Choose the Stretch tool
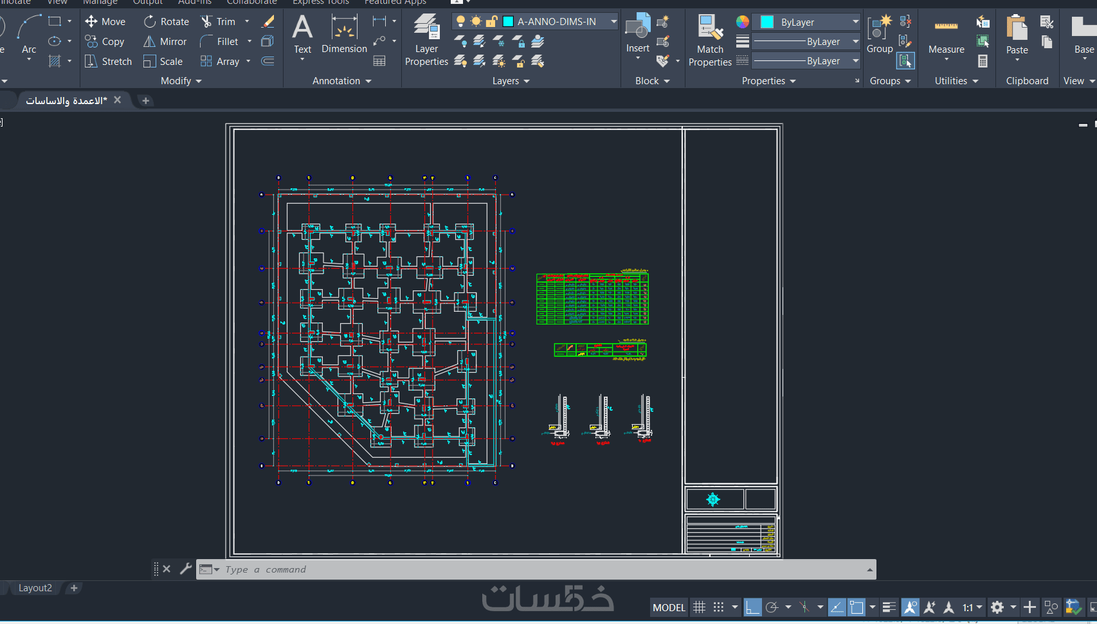 click(108, 62)
